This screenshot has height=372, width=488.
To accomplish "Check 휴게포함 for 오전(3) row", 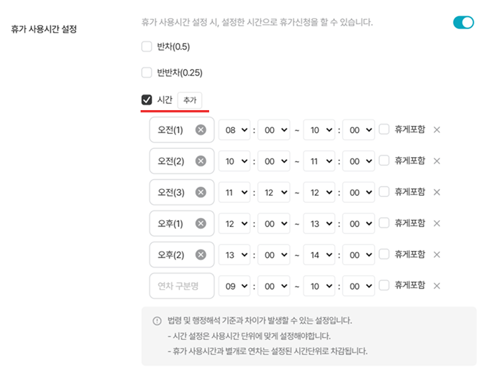I will [384, 192].
